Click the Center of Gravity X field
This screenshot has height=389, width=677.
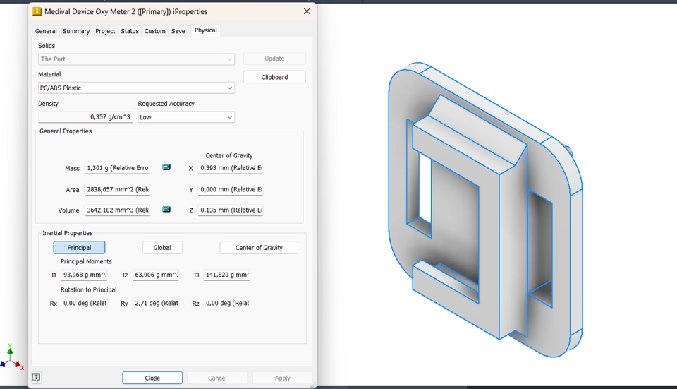(231, 168)
